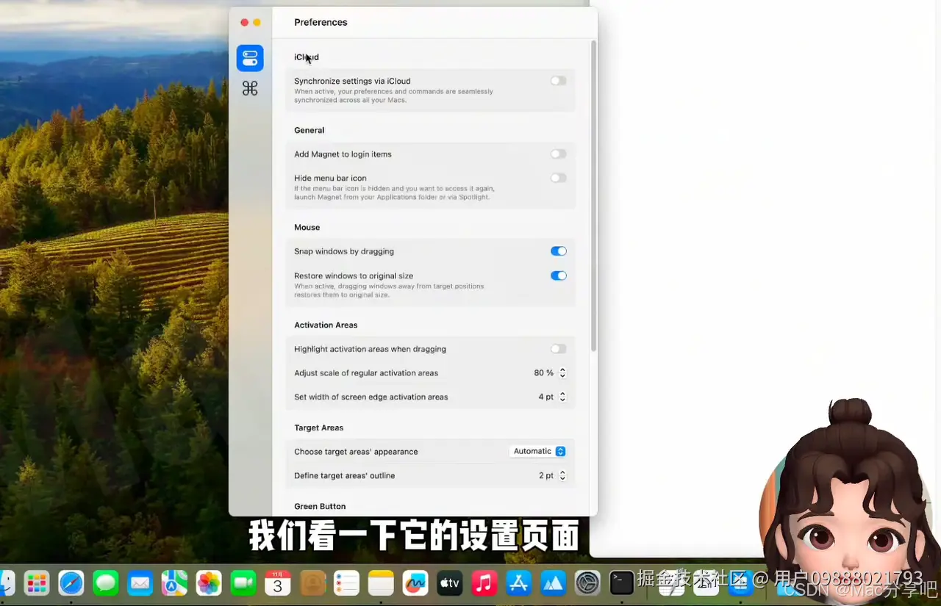Change the 4 pt screen edge width stepper

pos(562,397)
